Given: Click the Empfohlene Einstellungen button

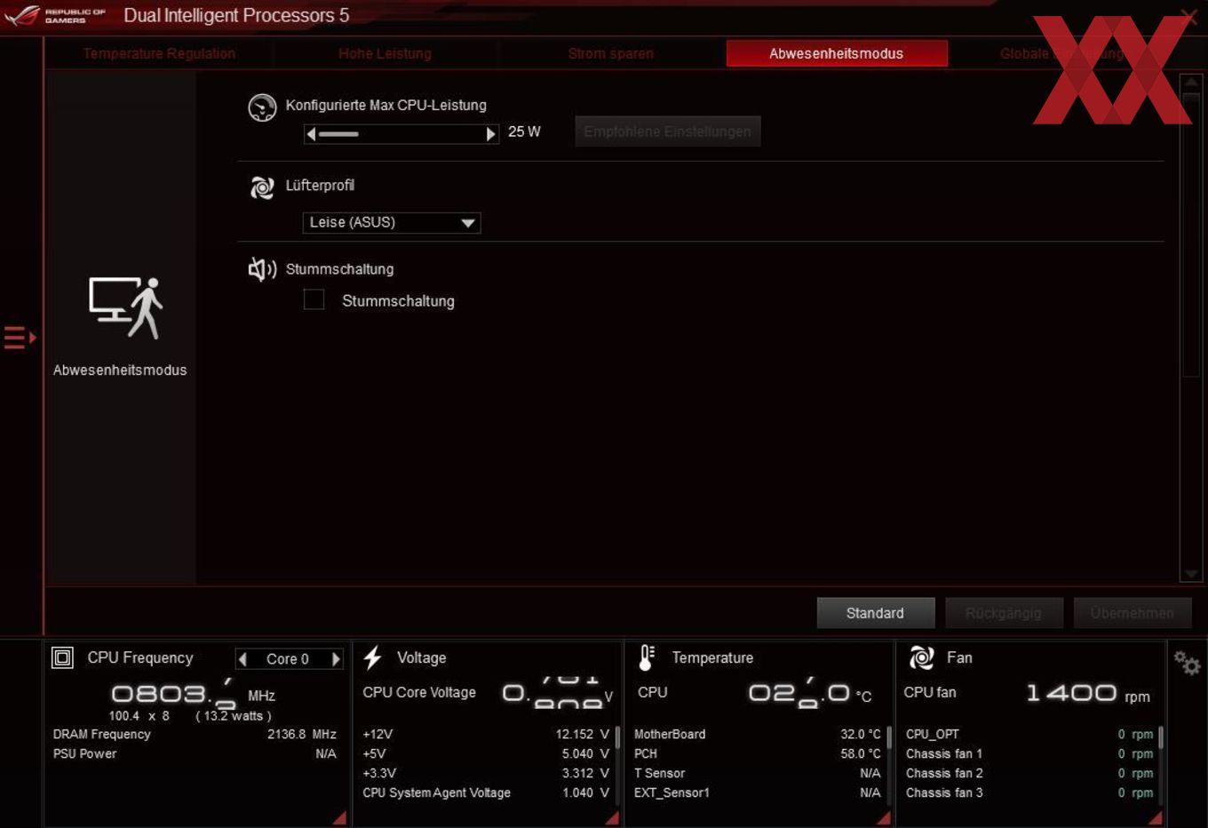Looking at the screenshot, I should tap(668, 131).
